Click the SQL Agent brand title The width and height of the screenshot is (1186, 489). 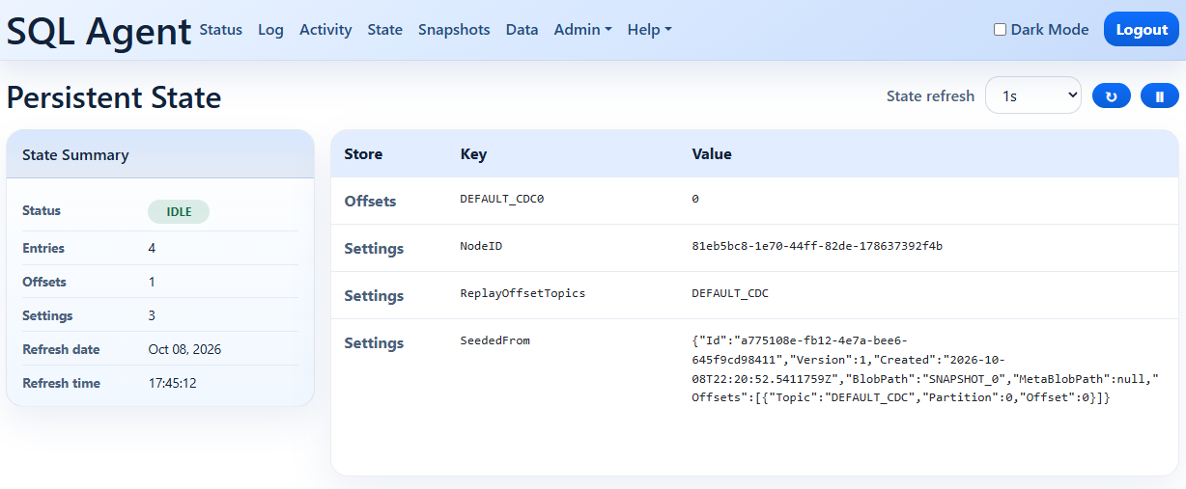[x=99, y=31]
